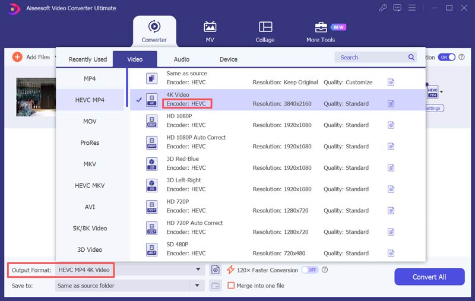Open More Tools briefcase icon

pos(321,27)
